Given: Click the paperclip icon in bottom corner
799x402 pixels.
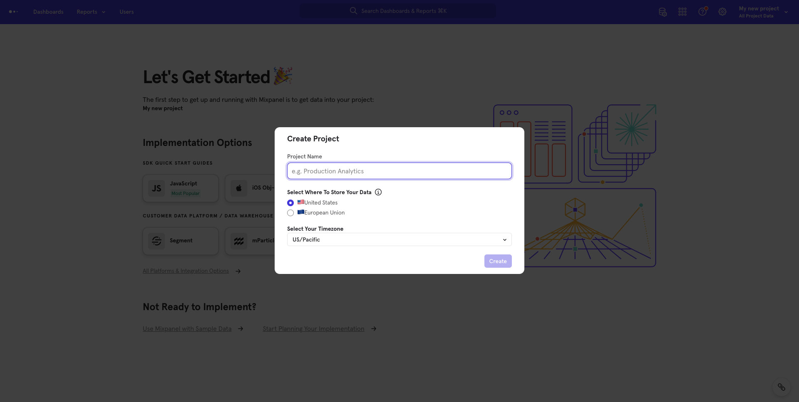Looking at the screenshot, I should (x=782, y=387).
